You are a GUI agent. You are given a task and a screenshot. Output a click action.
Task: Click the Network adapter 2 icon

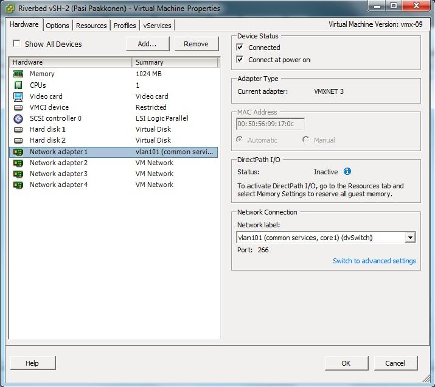18,163
